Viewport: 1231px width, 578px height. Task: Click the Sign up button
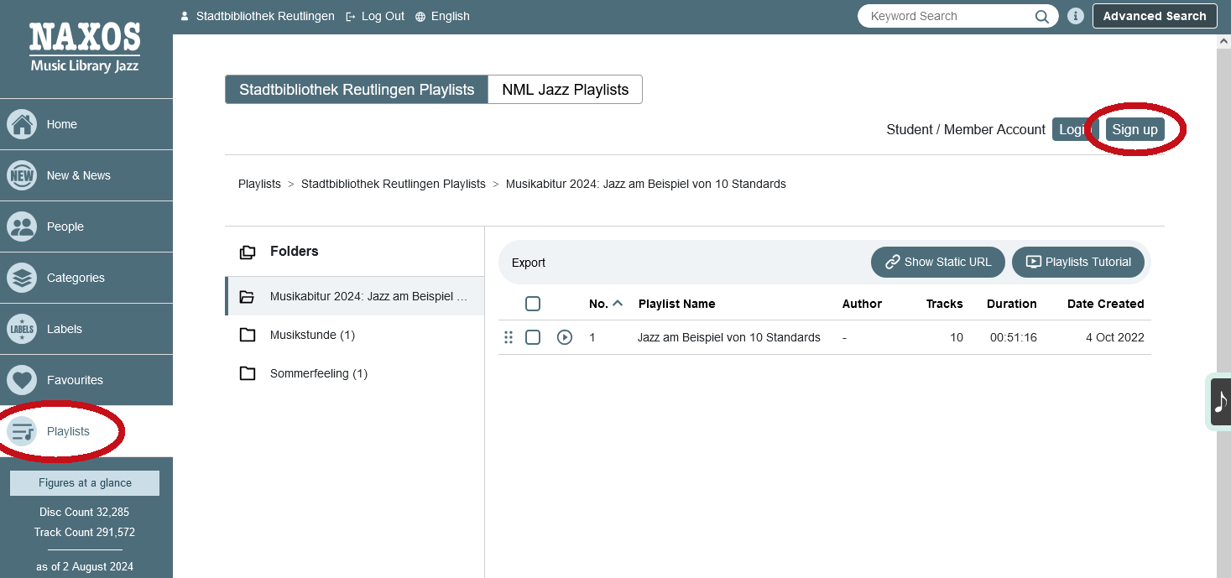pyautogui.click(x=1135, y=129)
